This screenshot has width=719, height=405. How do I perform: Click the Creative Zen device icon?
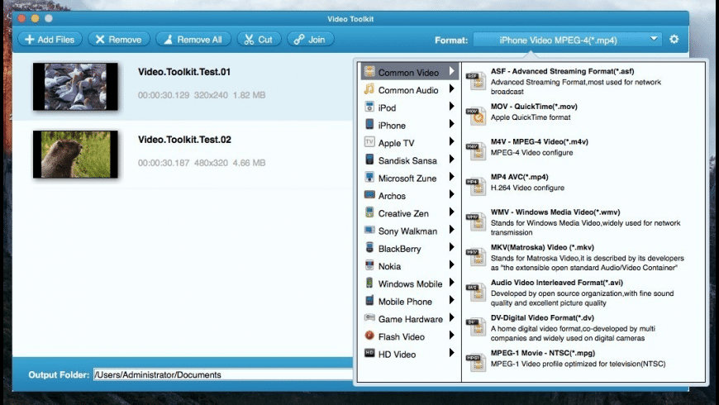[x=369, y=212]
